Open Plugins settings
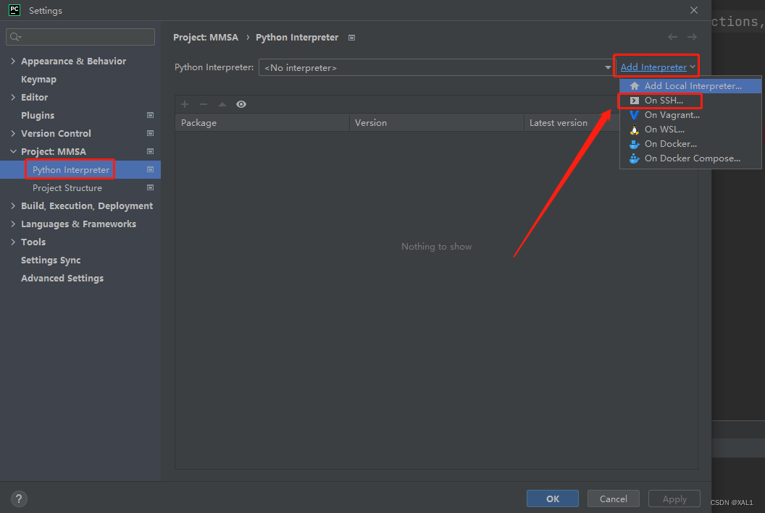Viewport: 765px width, 513px height. [38, 116]
